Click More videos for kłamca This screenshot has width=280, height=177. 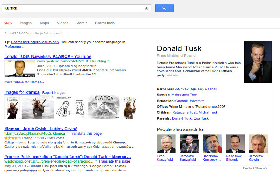(24, 82)
